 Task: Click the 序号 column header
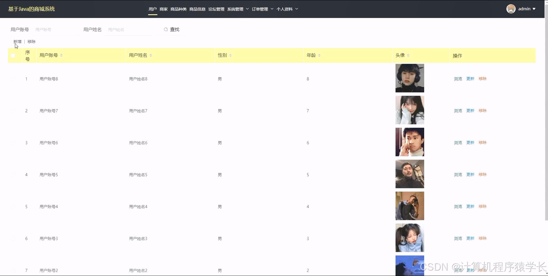(28, 56)
